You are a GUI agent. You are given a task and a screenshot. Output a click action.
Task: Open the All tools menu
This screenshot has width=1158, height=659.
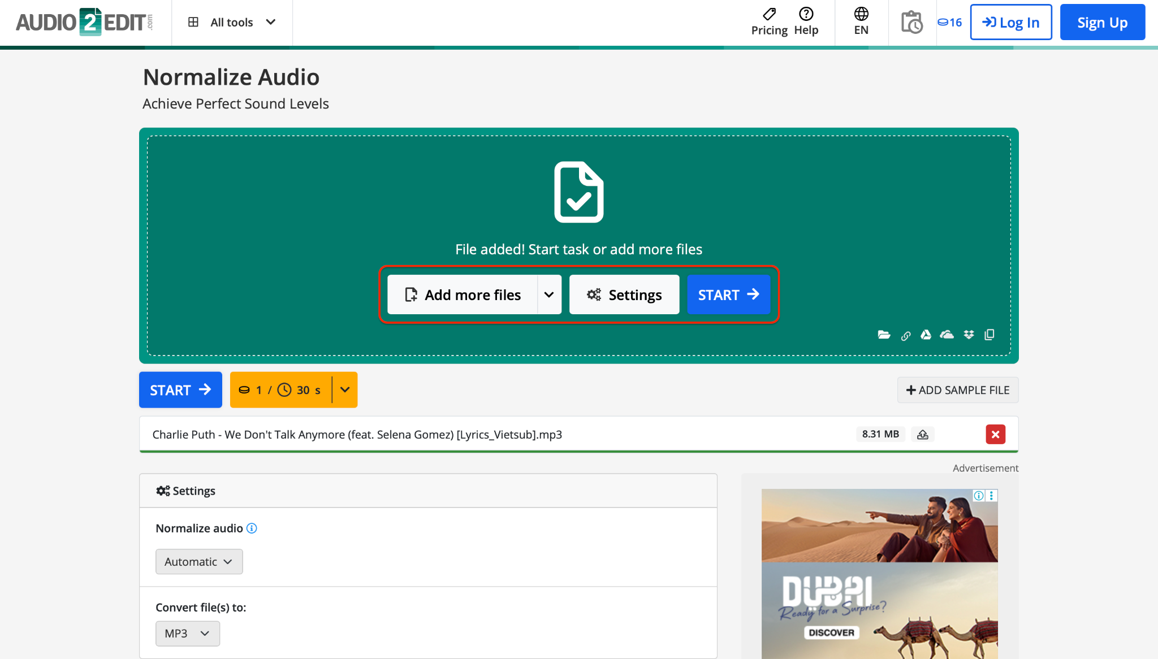coord(232,22)
